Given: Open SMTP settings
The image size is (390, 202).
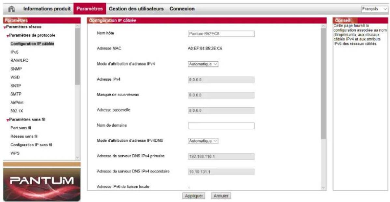Looking at the screenshot, I should [x=16, y=94].
